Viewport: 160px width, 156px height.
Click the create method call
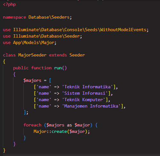click(59, 131)
